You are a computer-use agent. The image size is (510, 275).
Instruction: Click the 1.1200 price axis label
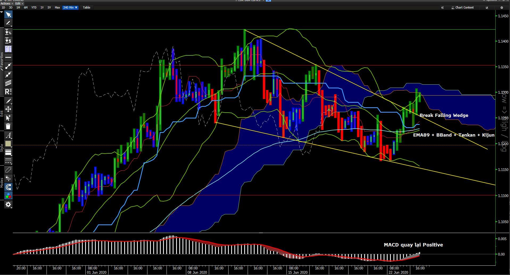click(503, 144)
